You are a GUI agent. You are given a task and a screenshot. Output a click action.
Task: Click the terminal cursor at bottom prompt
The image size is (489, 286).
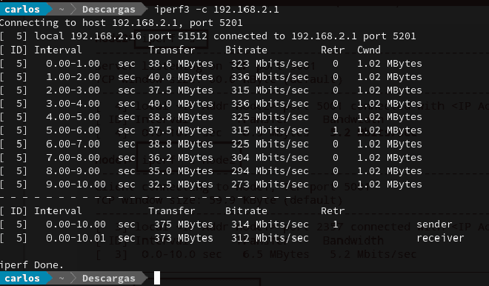(x=157, y=278)
